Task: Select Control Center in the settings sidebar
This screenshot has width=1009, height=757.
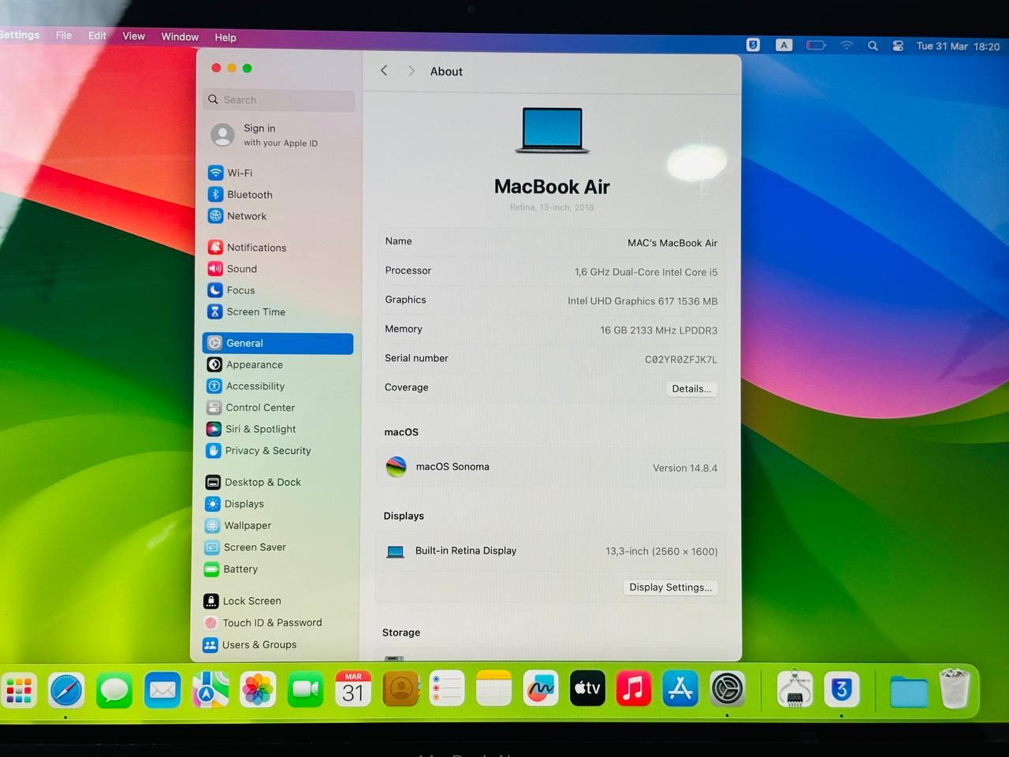Action: point(277,408)
